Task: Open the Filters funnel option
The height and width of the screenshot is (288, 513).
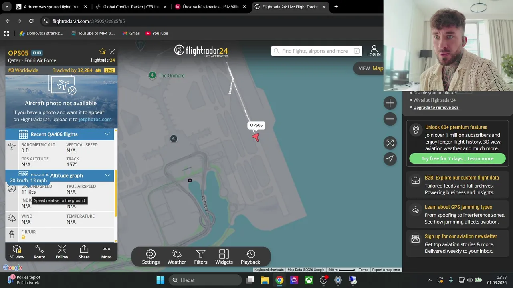Action: tap(201, 257)
